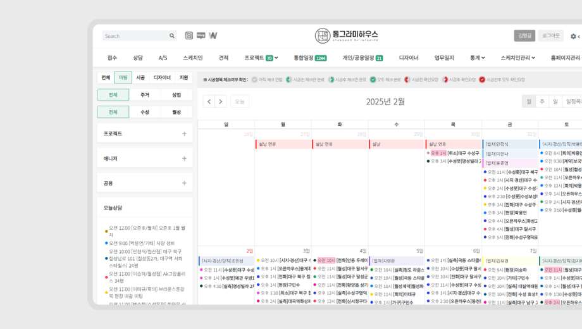The width and height of the screenshot is (582, 329).
Task: Select the 상업 category toggle
Action: (176, 95)
